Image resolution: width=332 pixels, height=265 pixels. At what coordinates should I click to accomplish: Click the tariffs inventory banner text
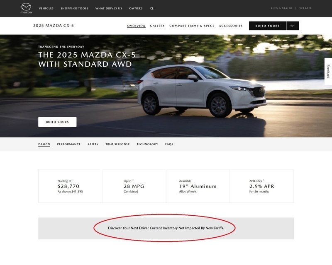point(166,228)
